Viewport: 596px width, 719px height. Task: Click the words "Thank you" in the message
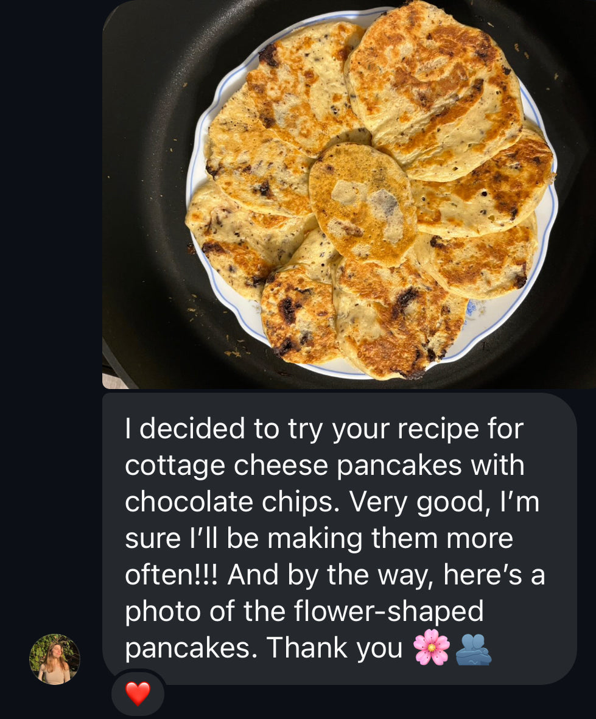[x=335, y=648]
